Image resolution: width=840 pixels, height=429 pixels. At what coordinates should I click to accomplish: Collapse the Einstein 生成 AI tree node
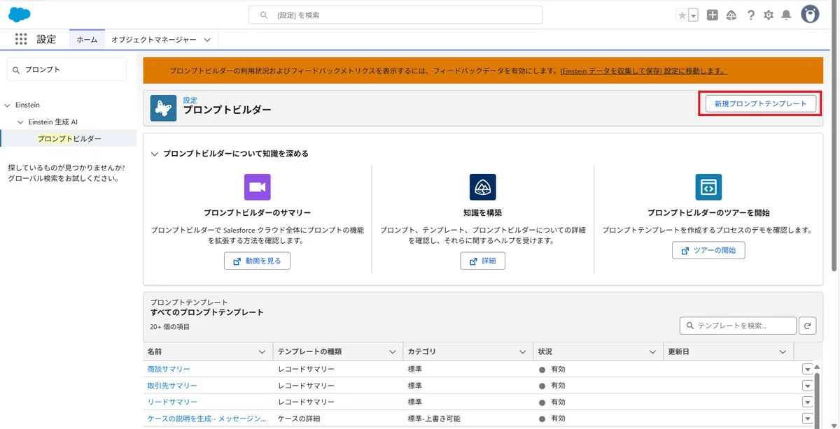click(x=21, y=122)
